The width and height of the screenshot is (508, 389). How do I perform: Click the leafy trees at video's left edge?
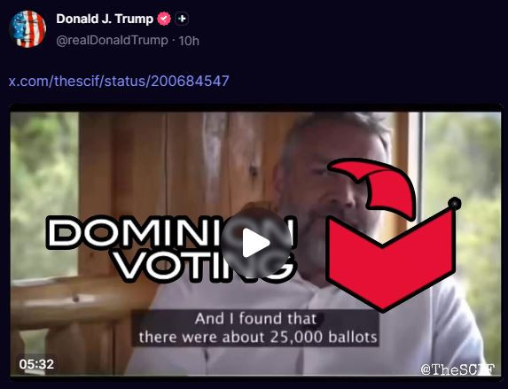pyautogui.click(x=43, y=194)
